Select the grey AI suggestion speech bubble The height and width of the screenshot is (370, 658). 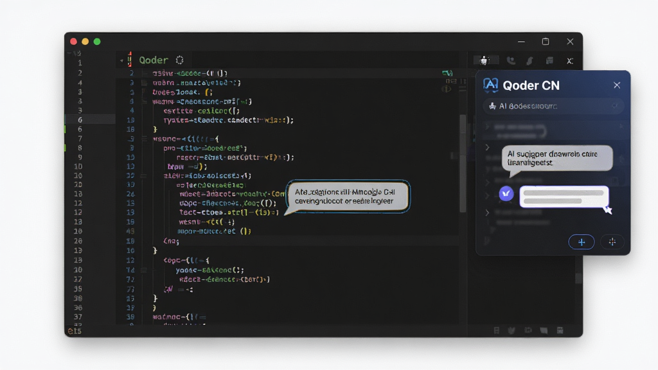[x=557, y=158]
